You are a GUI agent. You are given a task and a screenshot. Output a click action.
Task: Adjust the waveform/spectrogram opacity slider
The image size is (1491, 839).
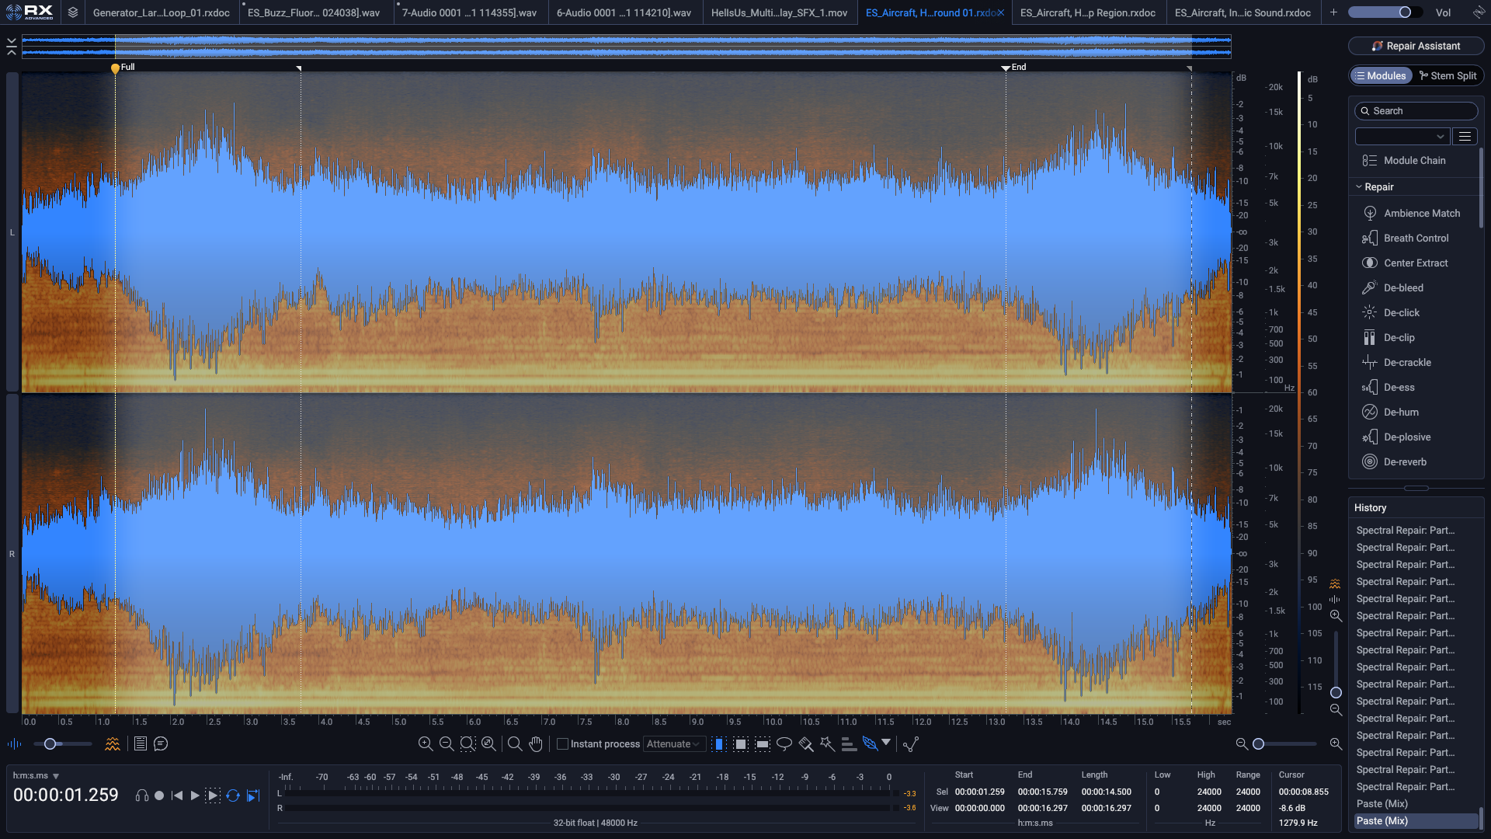click(62, 744)
